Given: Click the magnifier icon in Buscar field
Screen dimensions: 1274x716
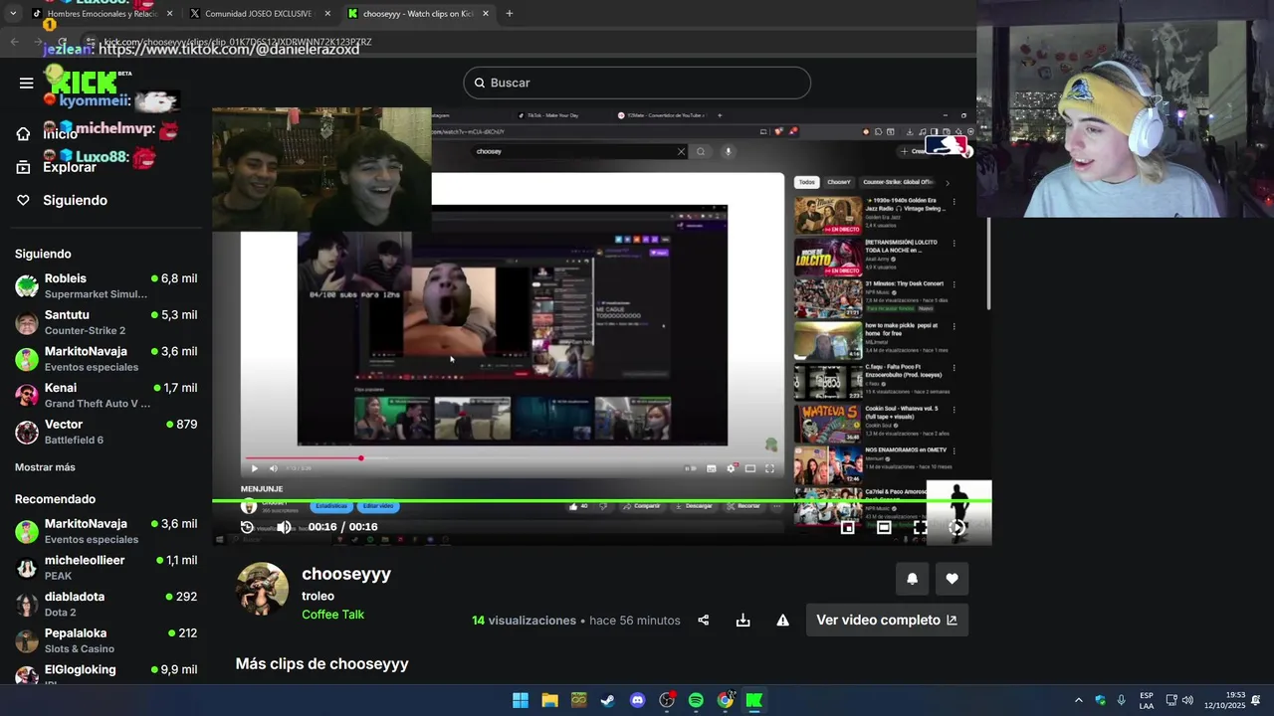Looking at the screenshot, I should tap(479, 83).
